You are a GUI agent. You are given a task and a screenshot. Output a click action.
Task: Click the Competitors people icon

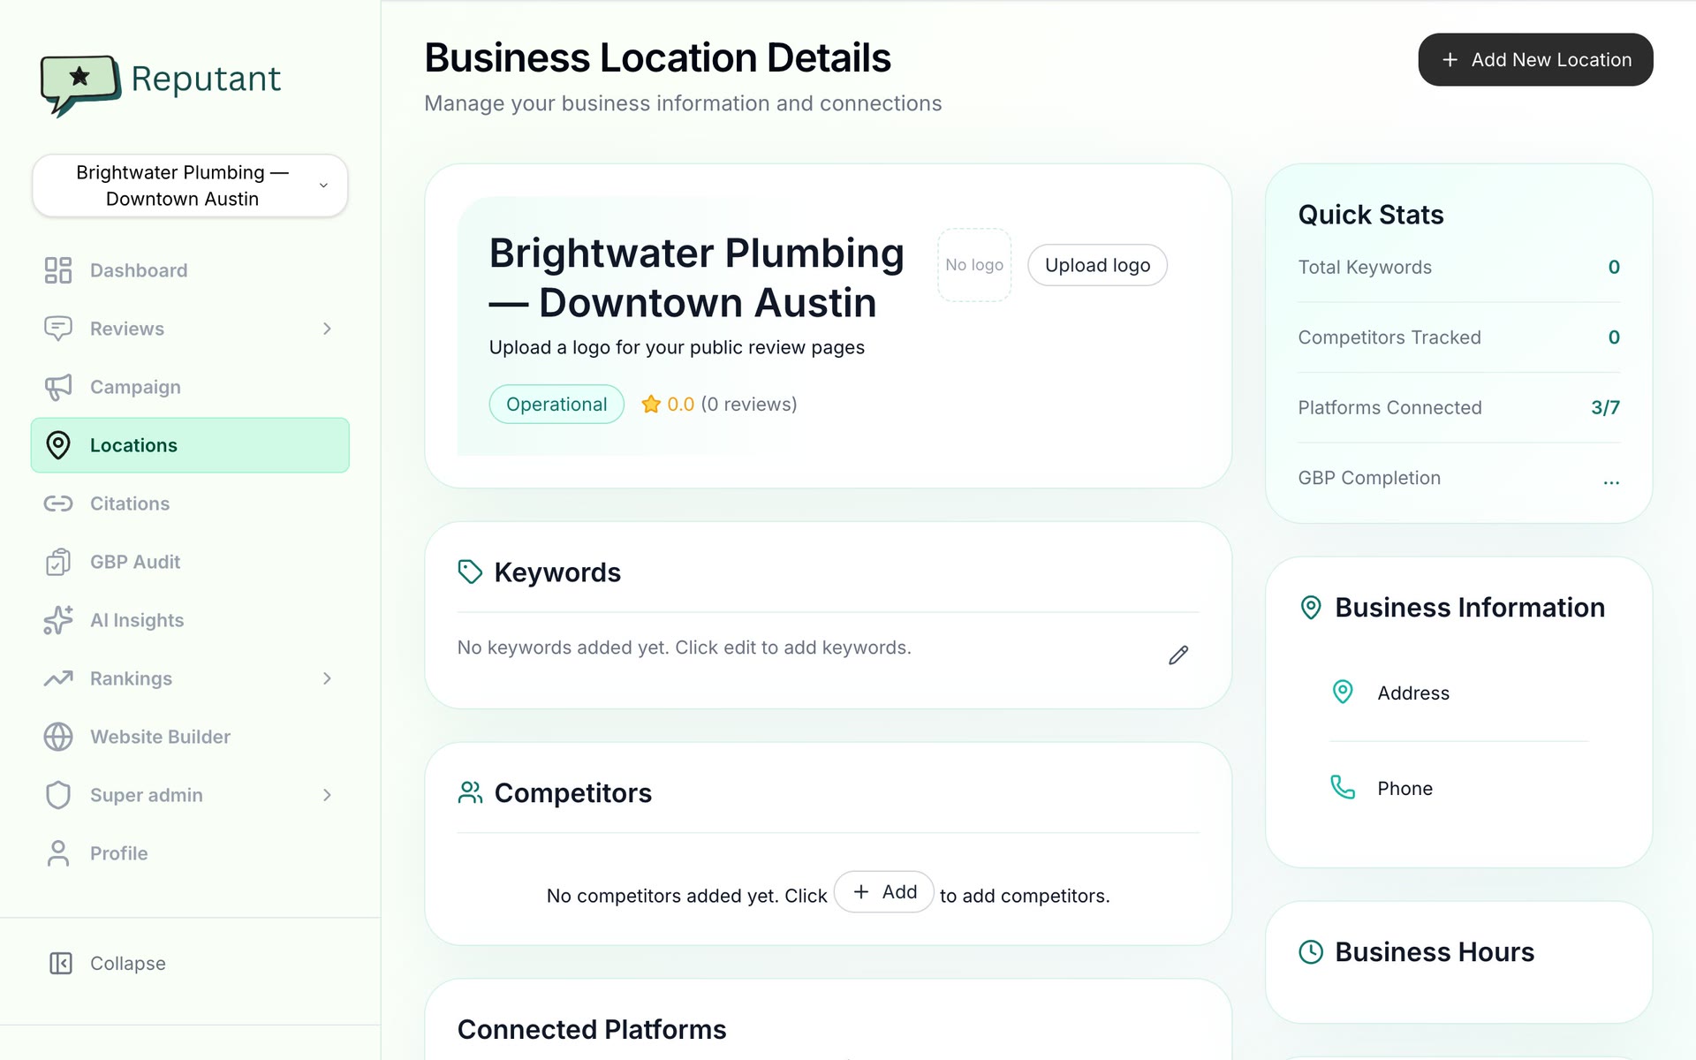[470, 792]
